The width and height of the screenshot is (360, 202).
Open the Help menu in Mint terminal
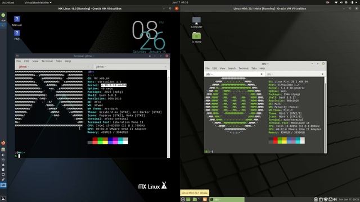tap(262, 68)
